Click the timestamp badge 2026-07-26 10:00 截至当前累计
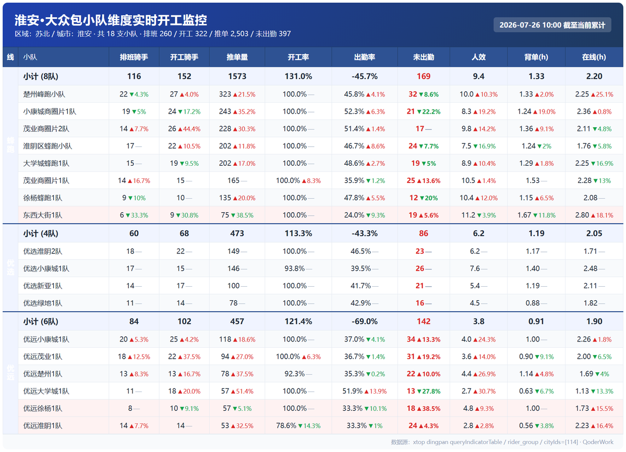 pyautogui.click(x=552, y=25)
